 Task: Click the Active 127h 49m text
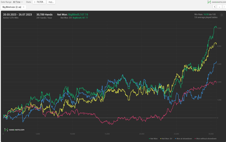click(x=11, y=18)
